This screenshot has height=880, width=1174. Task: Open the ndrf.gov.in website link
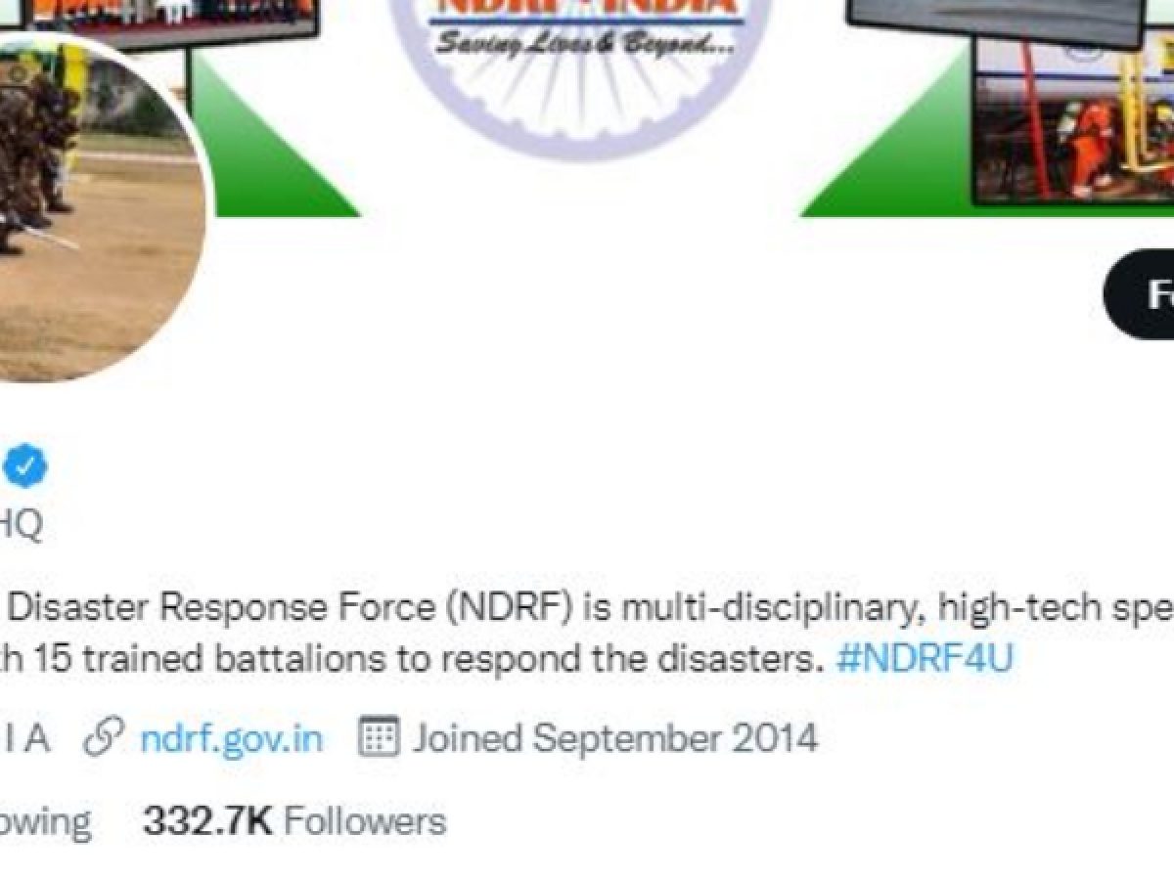(x=231, y=737)
